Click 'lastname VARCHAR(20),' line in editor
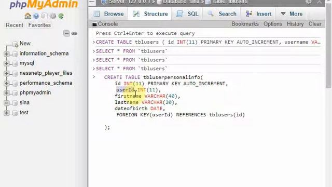This screenshot has width=332, height=187. pyautogui.click(x=146, y=102)
